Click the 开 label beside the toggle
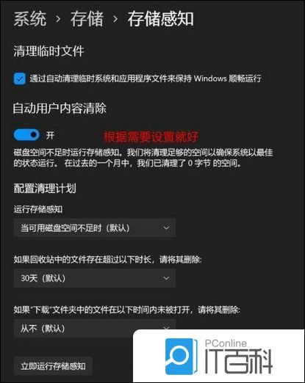This screenshot has height=383, width=305. coord(50,135)
